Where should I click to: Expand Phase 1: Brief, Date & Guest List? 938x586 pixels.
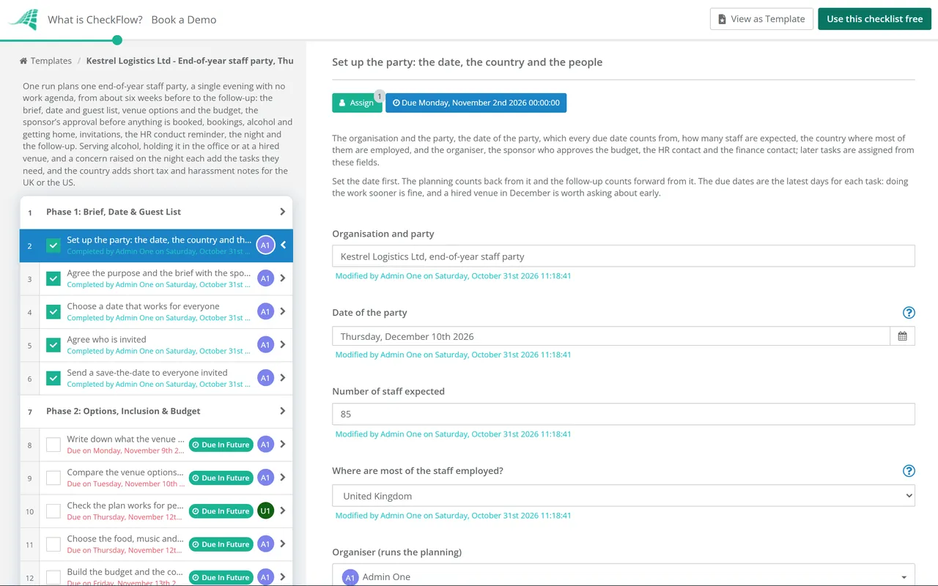[x=156, y=212]
